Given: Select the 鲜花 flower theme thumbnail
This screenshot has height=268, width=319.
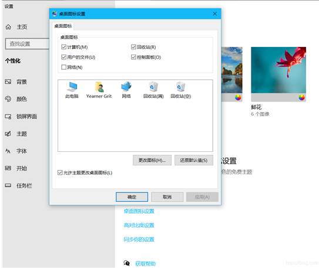Looking at the screenshot, I should click(x=278, y=74).
